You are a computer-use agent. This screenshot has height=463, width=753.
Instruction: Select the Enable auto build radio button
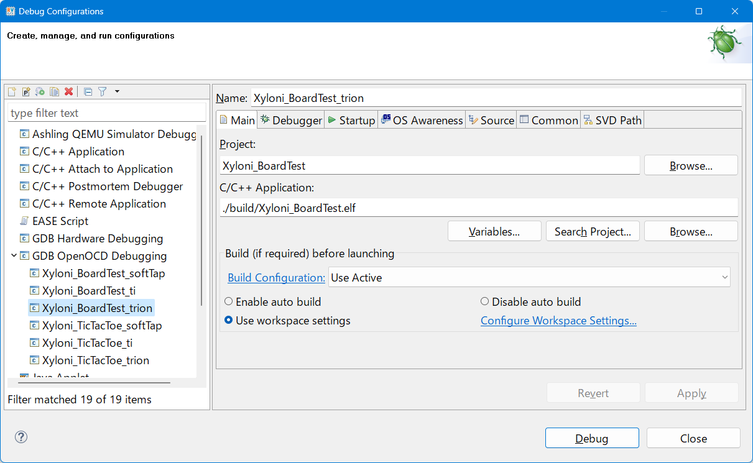coord(229,301)
